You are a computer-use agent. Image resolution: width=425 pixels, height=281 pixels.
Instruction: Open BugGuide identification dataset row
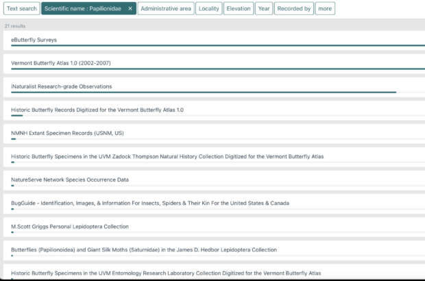[x=150, y=203]
